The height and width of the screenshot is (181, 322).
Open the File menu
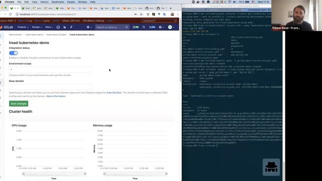(x=19, y=2)
